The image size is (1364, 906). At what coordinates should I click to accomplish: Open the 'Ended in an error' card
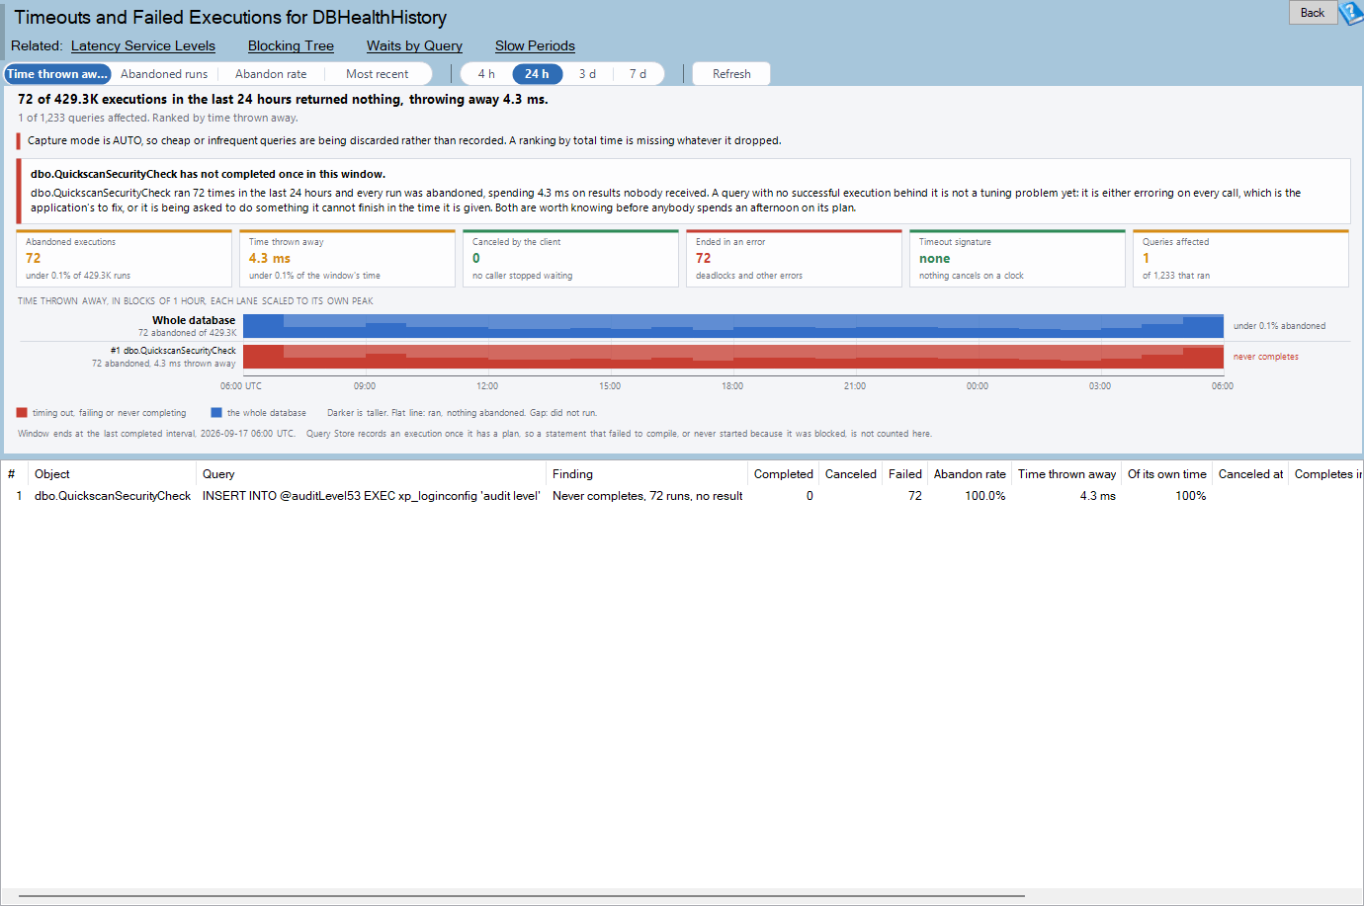point(794,259)
